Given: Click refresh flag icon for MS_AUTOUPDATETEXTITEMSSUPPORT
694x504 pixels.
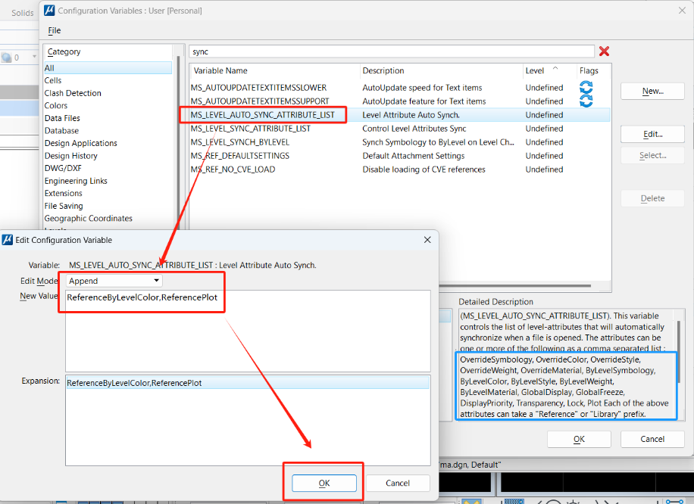Looking at the screenshot, I should click(x=586, y=101).
